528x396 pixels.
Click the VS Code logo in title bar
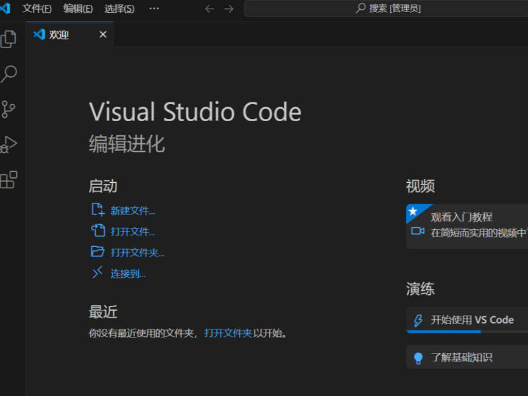pos(5,8)
